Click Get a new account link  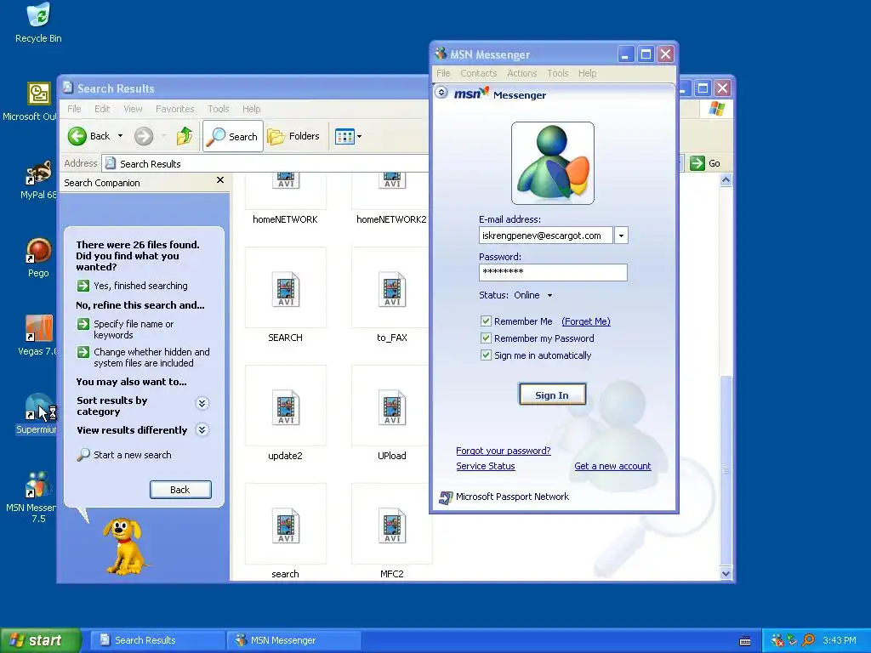click(612, 467)
